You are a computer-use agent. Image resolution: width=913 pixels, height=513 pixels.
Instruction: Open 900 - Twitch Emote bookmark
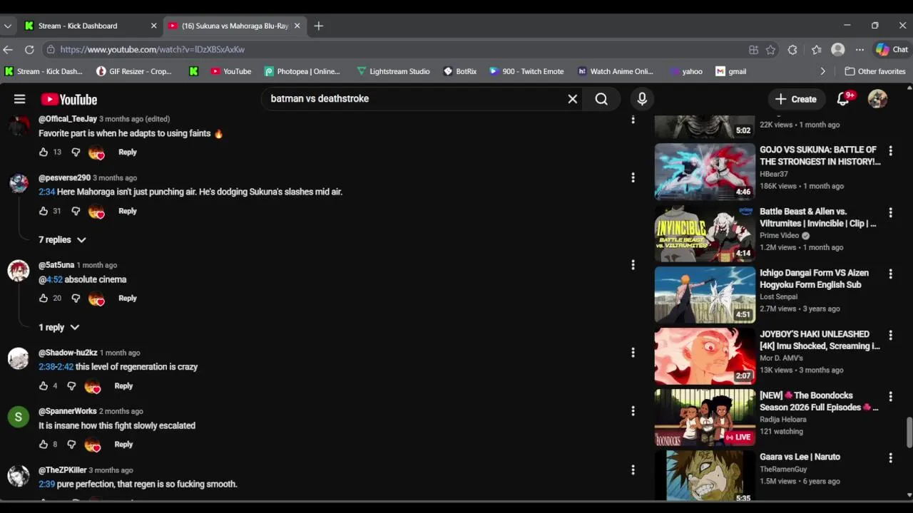pos(526,71)
